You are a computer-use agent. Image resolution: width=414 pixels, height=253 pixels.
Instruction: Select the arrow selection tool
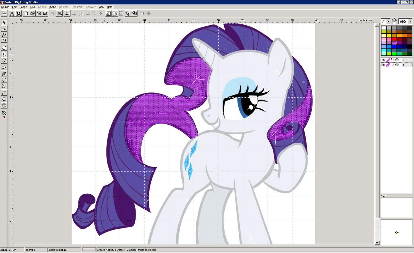click(x=4, y=23)
